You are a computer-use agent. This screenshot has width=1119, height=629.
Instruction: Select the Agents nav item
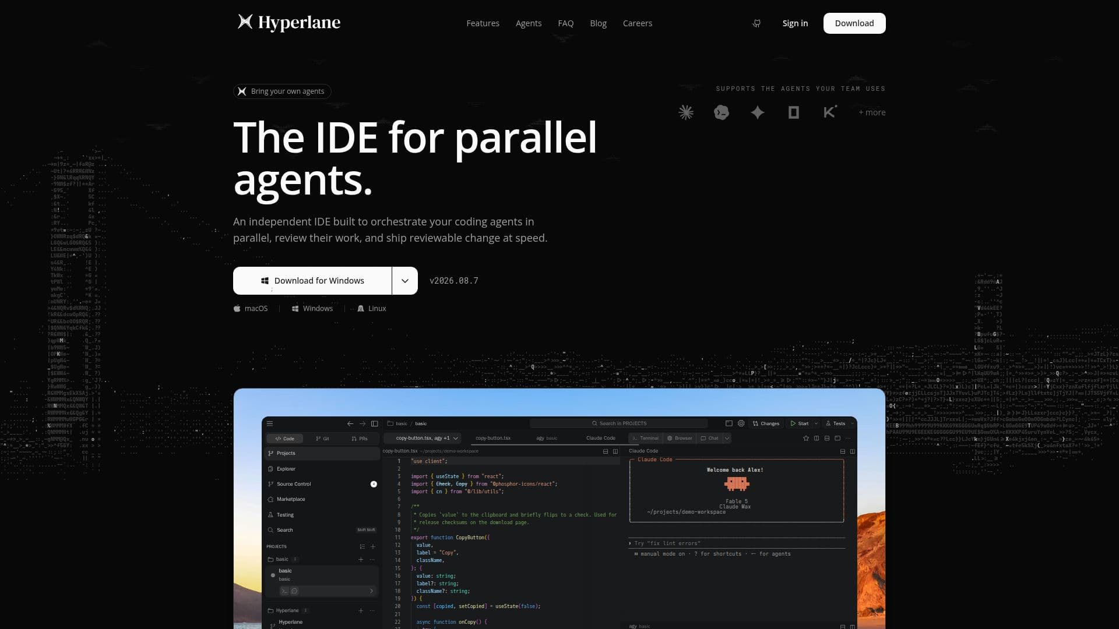coord(529,23)
